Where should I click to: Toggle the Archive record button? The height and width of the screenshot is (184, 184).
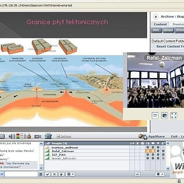pyautogui.click(x=156, y=17)
